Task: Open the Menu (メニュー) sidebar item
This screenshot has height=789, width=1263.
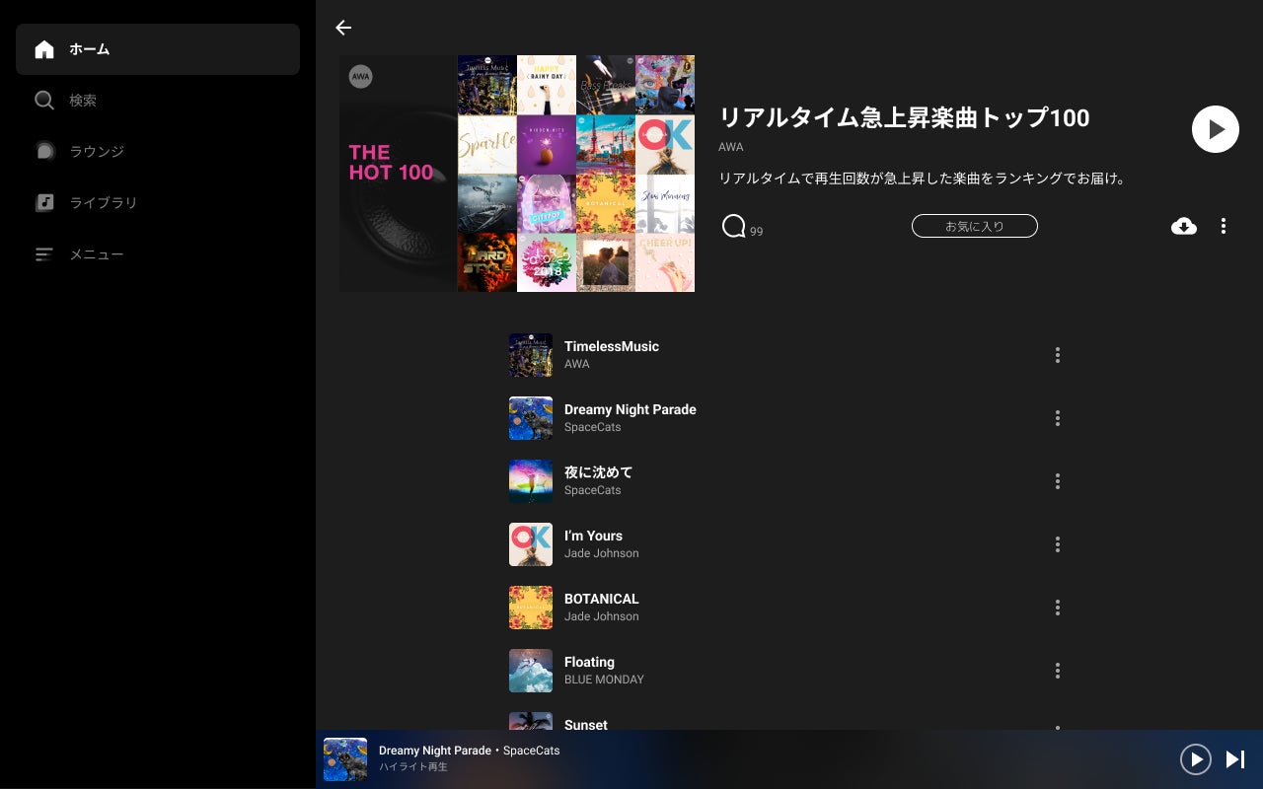Action: pyautogui.click(x=158, y=254)
